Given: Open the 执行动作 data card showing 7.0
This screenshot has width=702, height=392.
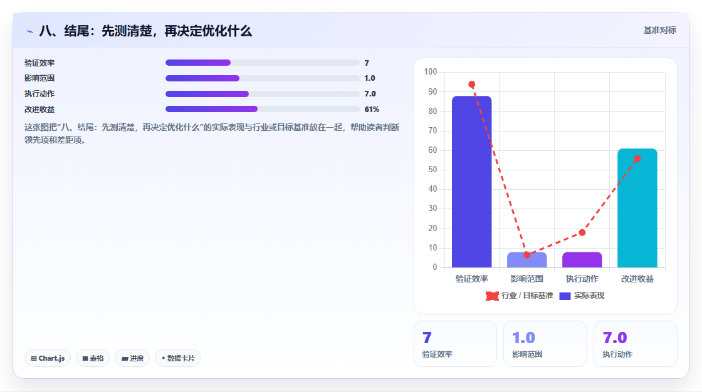Looking at the screenshot, I should (x=636, y=344).
